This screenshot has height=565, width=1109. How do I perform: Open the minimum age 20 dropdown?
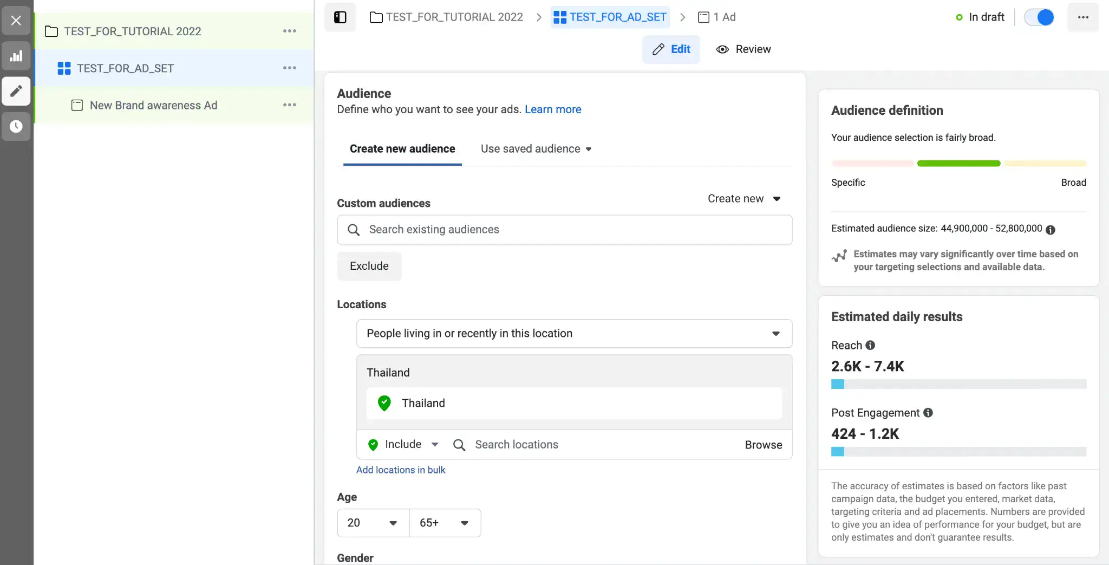[373, 523]
